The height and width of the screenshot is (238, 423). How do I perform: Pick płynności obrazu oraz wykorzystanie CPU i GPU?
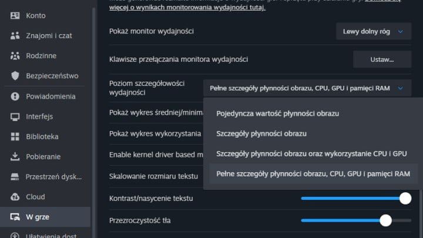(x=311, y=154)
